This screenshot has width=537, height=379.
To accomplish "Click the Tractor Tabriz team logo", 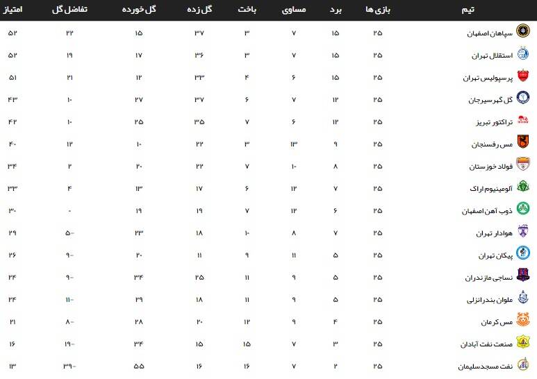I will 523,121.
